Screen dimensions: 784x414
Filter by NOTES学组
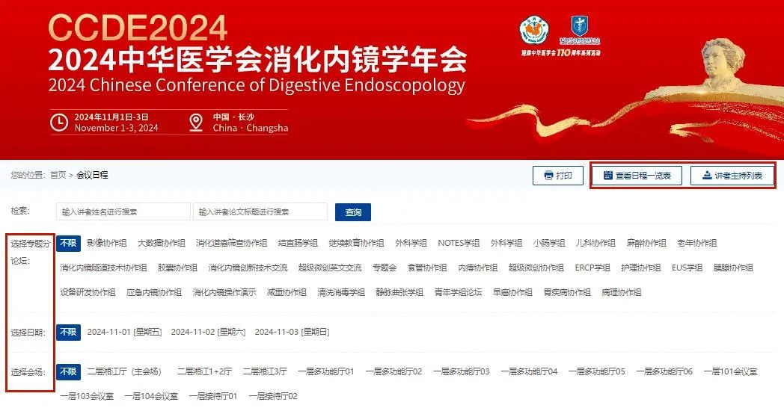tap(459, 243)
